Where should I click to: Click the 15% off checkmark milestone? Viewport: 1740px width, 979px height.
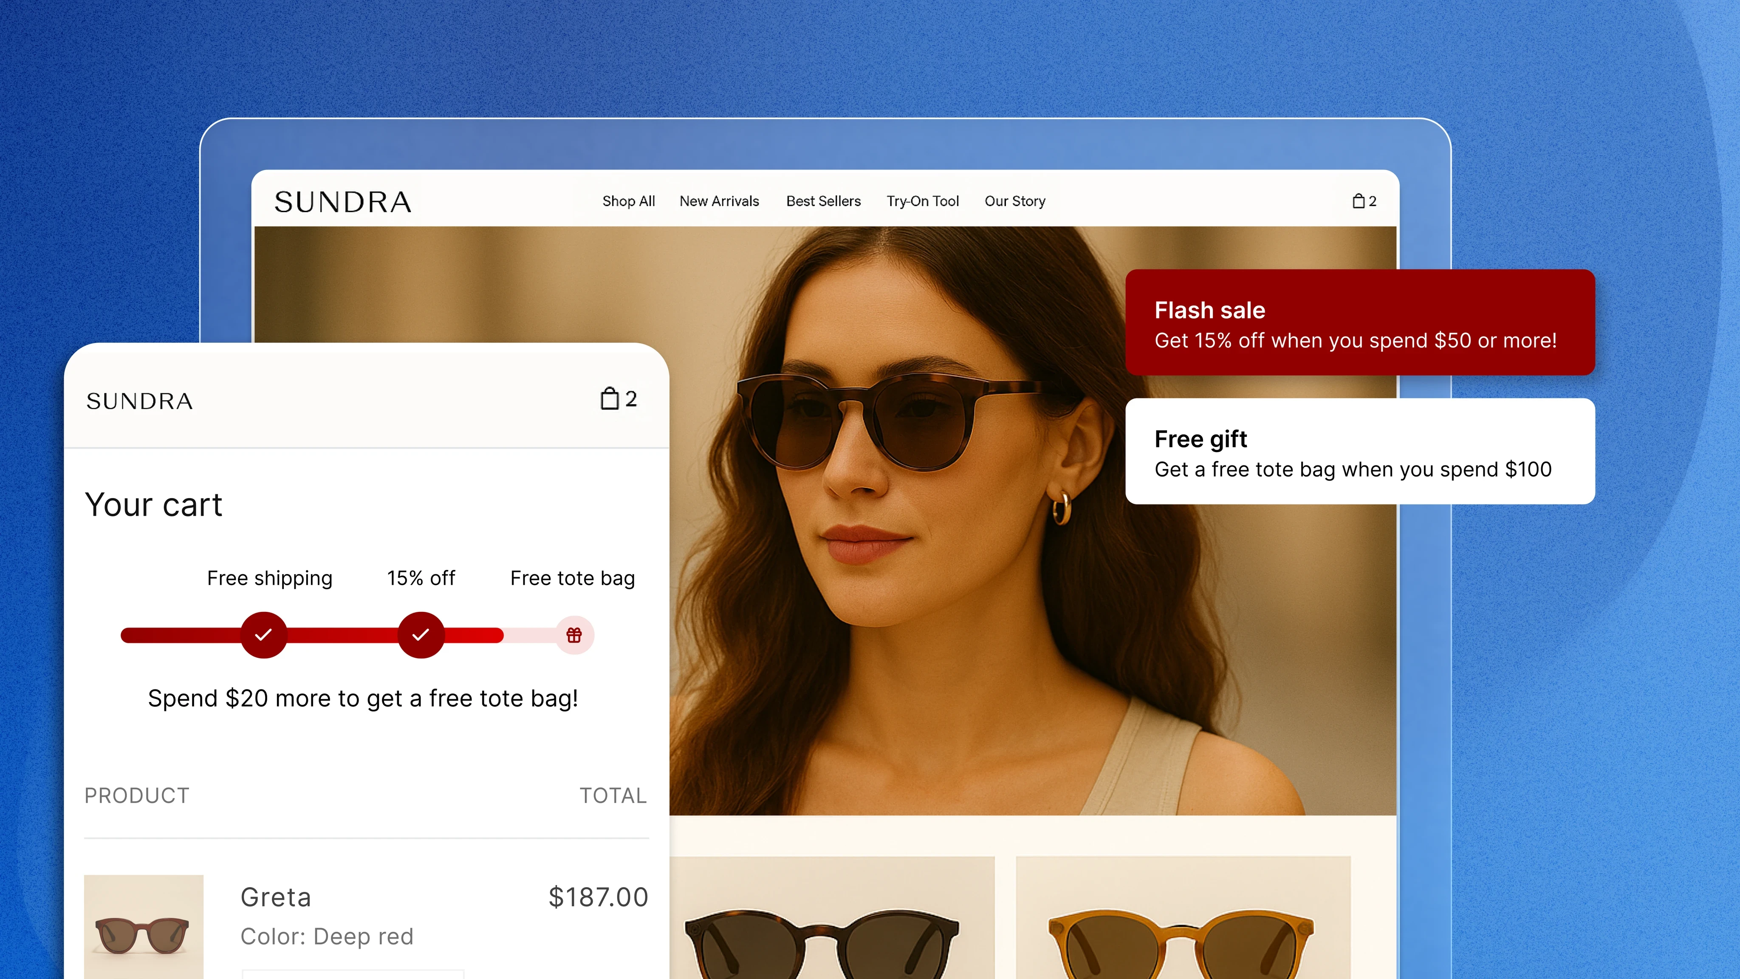pyautogui.click(x=421, y=635)
